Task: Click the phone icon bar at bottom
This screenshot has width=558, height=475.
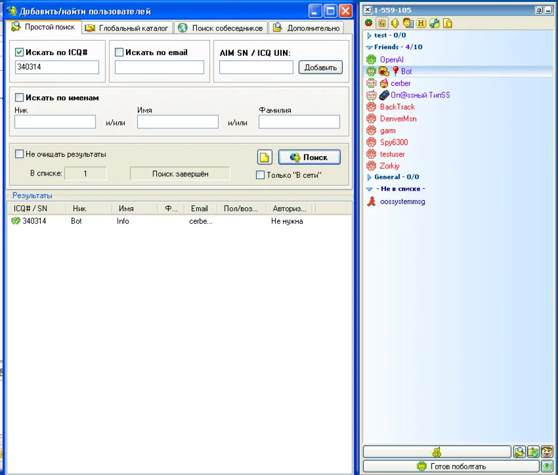Action: click(x=437, y=452)
